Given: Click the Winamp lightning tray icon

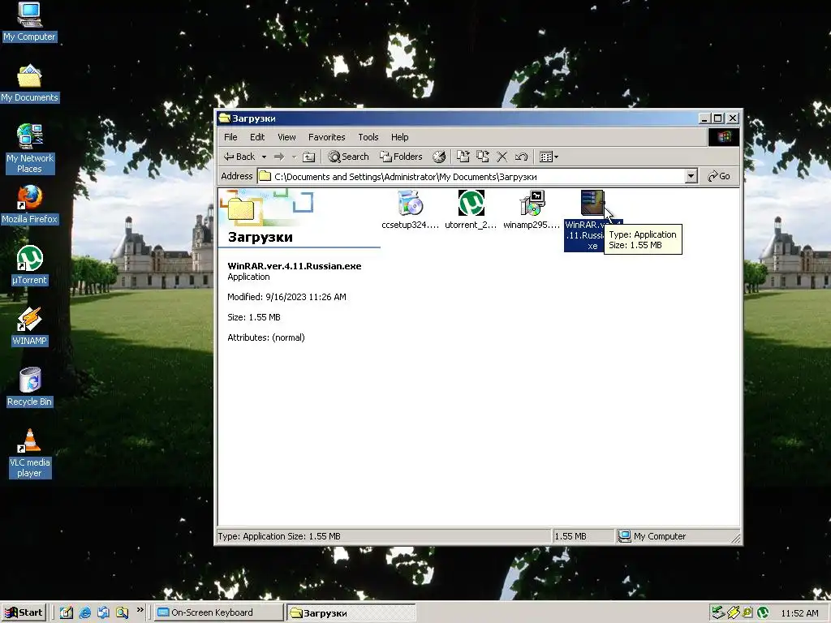Looking at the screenshot, I should pyautogui.click(x=733, y=612).
